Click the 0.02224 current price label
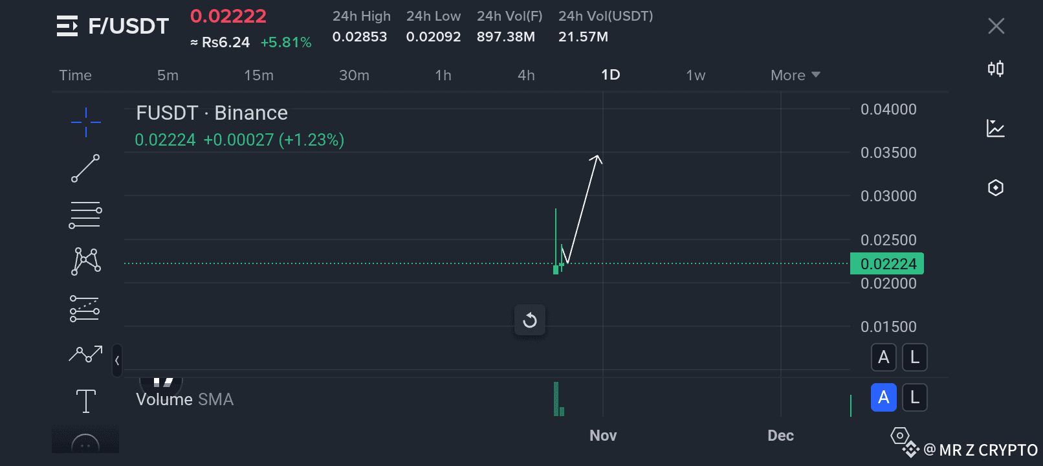Image resolution: width=1043 pixels, height=466 pixels. (x=888, y=264)
